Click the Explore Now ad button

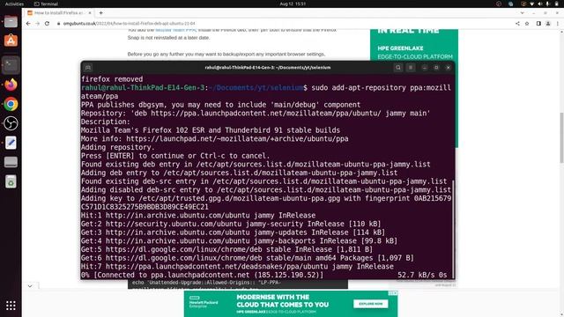[371, 304]
